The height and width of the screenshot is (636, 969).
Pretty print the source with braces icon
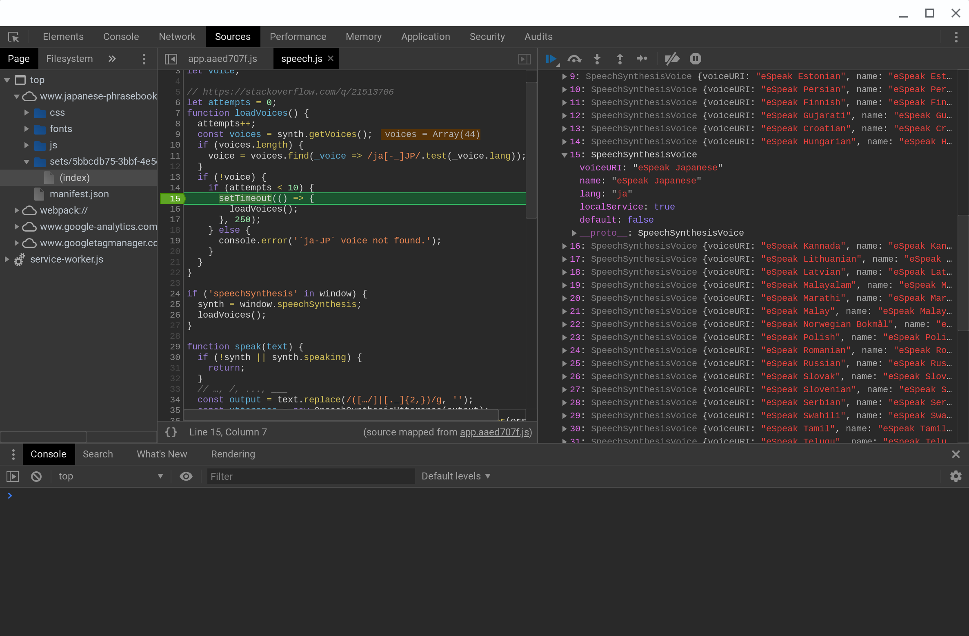tap(171, 432)
